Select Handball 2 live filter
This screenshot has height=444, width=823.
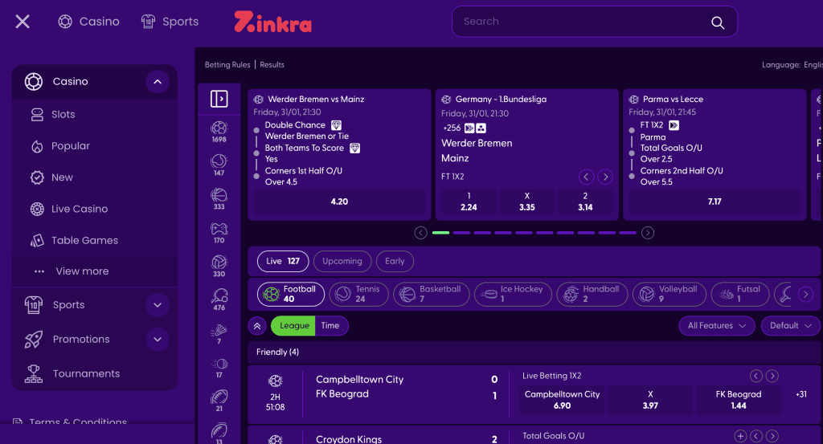pyautogui.click(x=592, y=294)
